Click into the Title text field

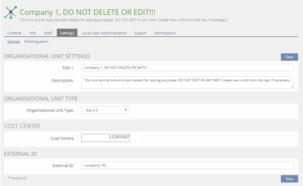click(188, 68)
